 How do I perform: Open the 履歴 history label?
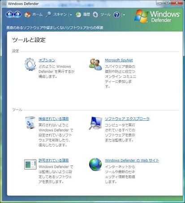(86, 14)
